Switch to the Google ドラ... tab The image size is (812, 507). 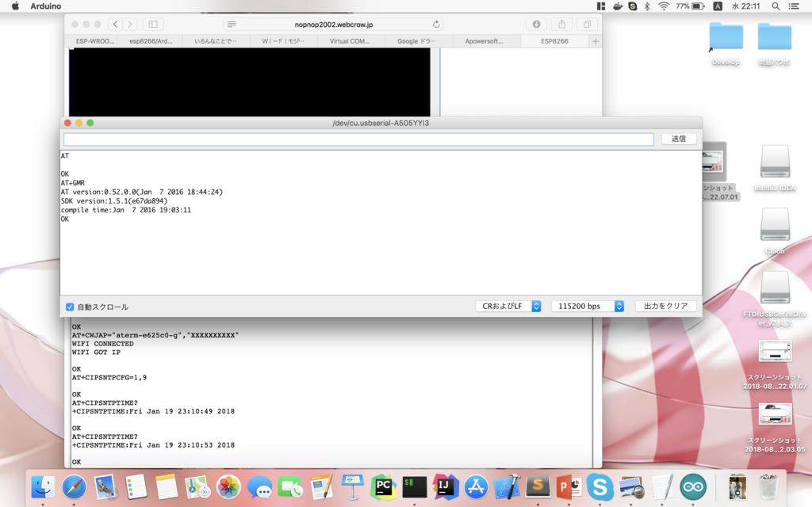[x=417, y=41]
